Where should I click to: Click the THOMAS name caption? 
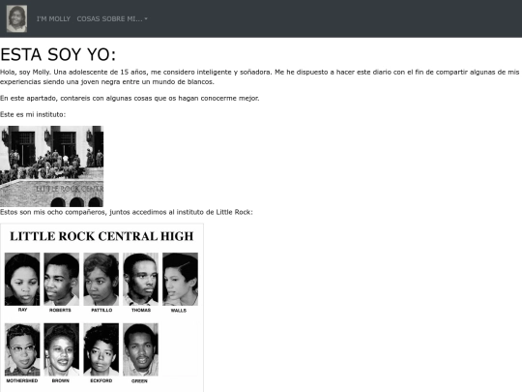(x=141, y=310)
